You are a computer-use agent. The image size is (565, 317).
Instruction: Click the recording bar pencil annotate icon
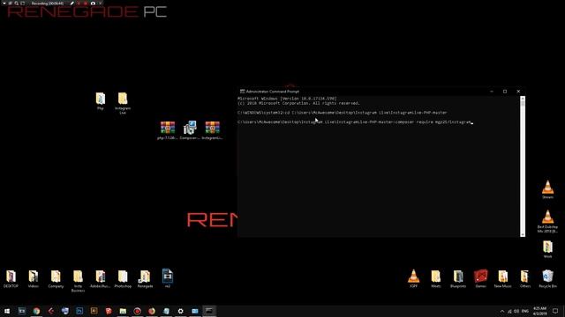coord(72,4)
